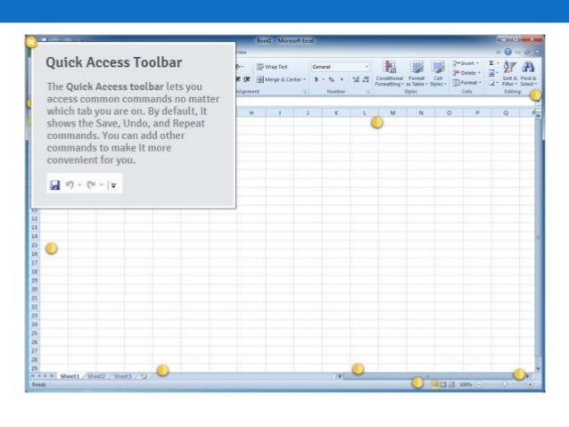Select row 20 header

click(35, 289)
